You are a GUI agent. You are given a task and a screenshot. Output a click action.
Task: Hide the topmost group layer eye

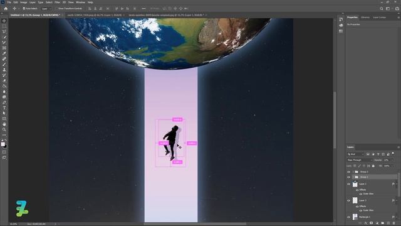tap(348, 172)
